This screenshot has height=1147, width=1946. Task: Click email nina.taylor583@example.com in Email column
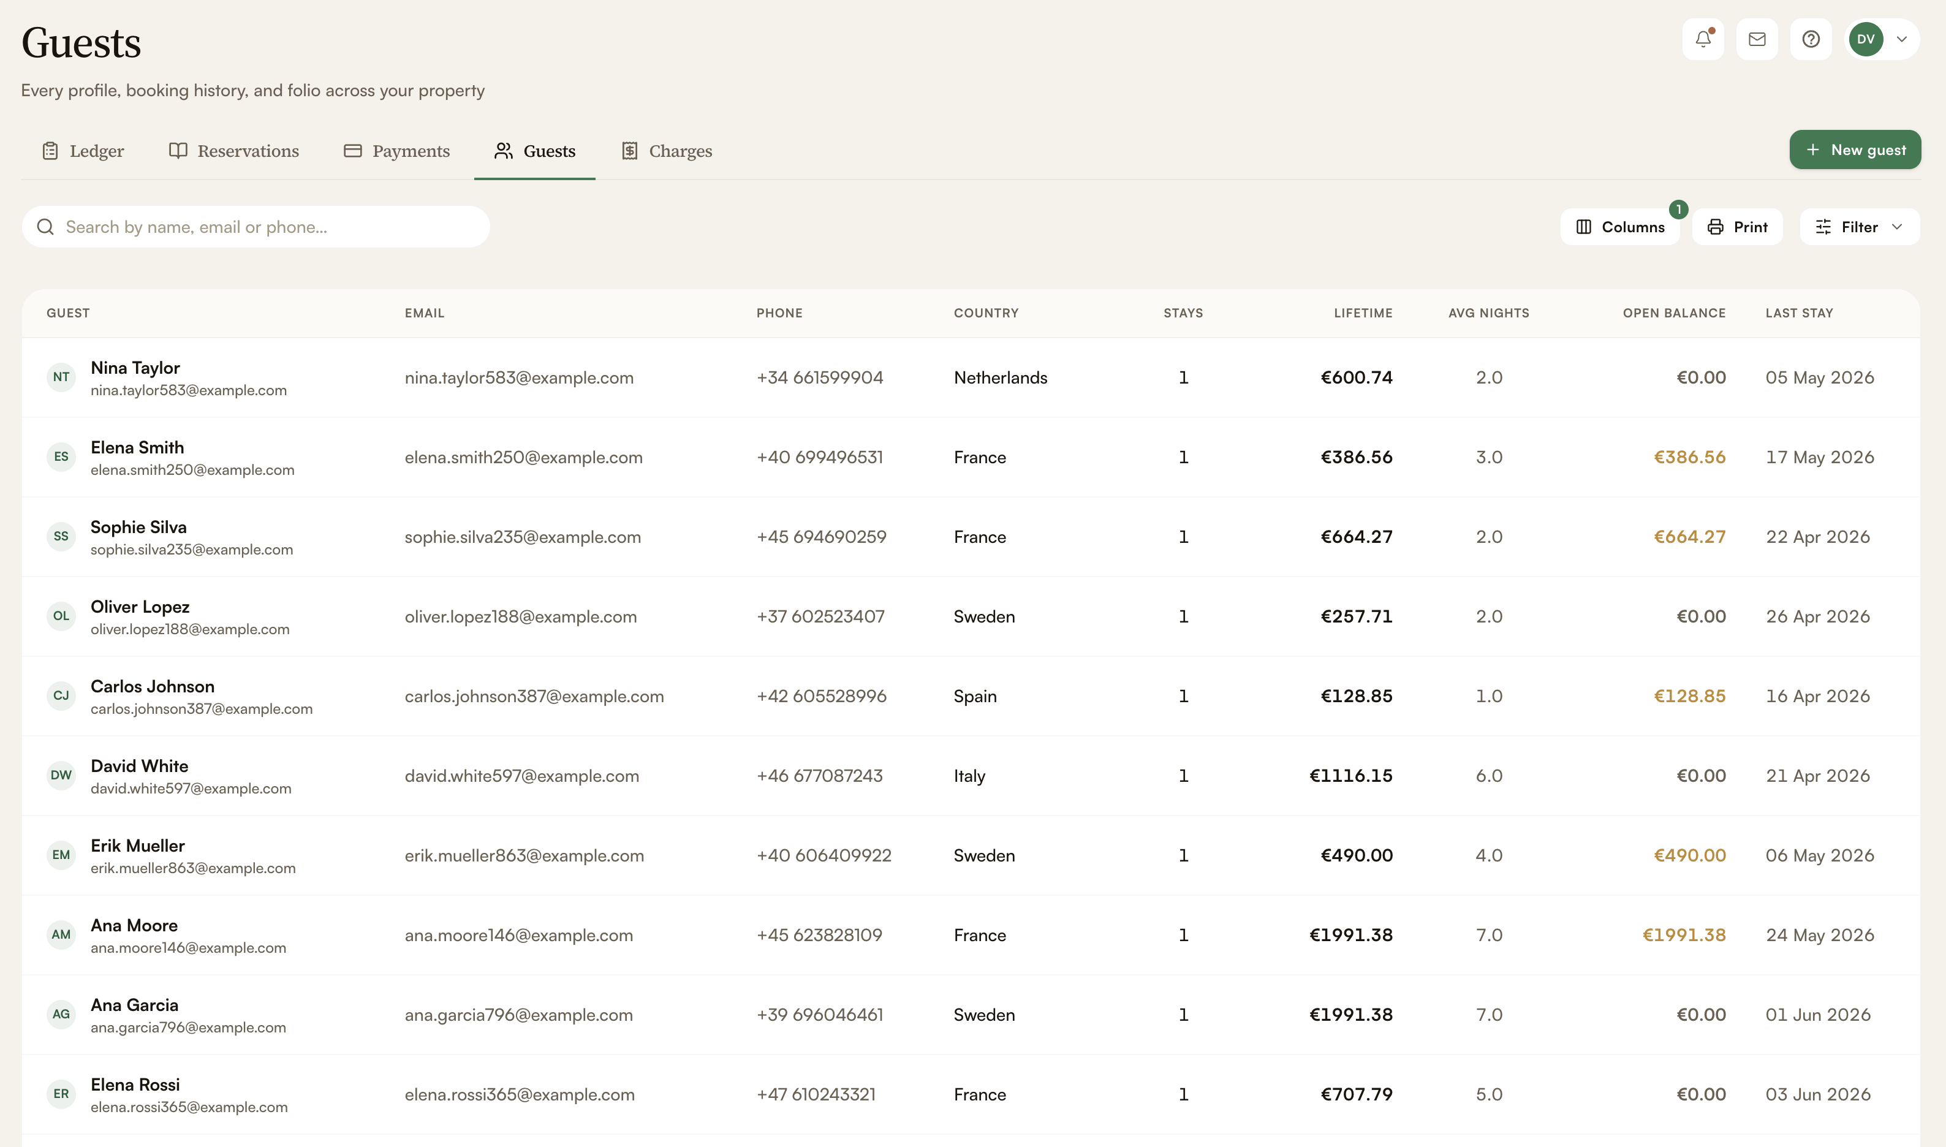[520, 377]
